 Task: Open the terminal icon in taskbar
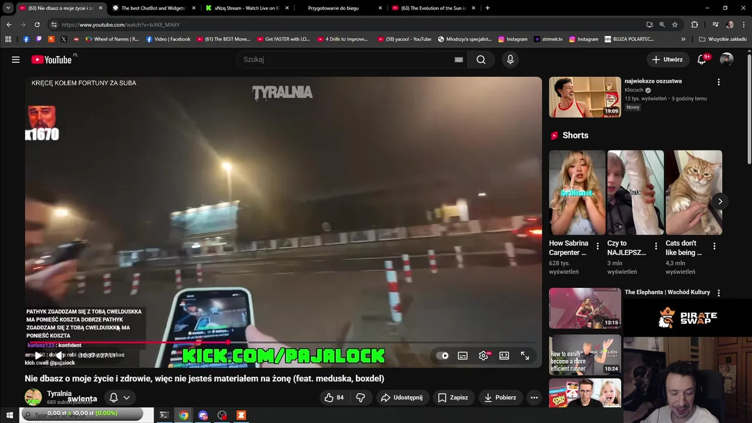164,415
